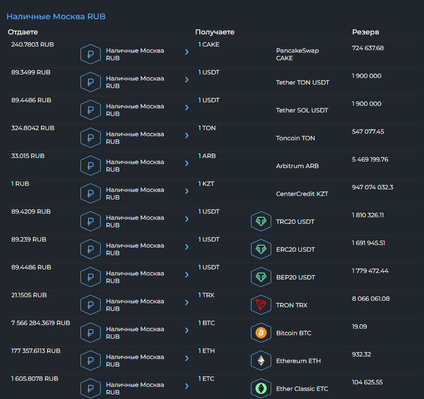Click the ruble icon in the Tether TON USDT row

pyautogui.click(x=91, y=82)
